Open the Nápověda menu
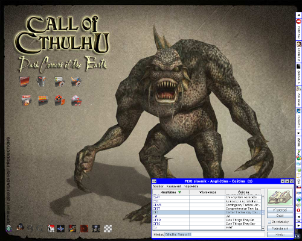Viewport: 302px width, 241px height. click(x=191, y=186)
